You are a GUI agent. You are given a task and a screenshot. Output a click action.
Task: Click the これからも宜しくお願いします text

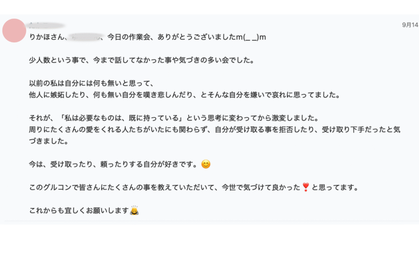click(79, 212)
